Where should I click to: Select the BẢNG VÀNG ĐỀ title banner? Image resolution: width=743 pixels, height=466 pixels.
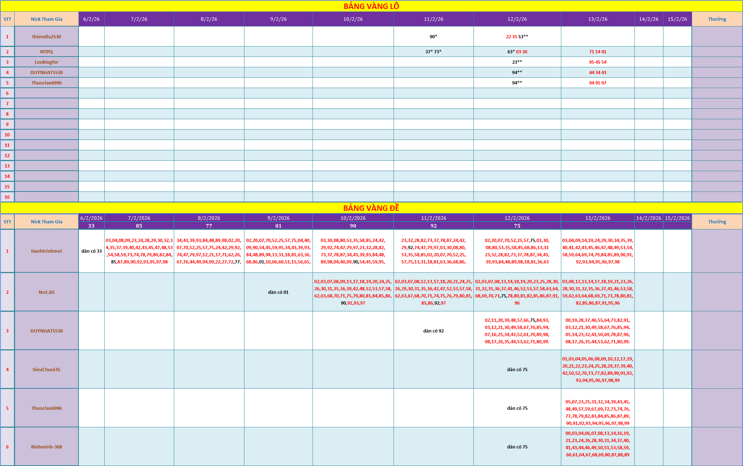(371, 208)
